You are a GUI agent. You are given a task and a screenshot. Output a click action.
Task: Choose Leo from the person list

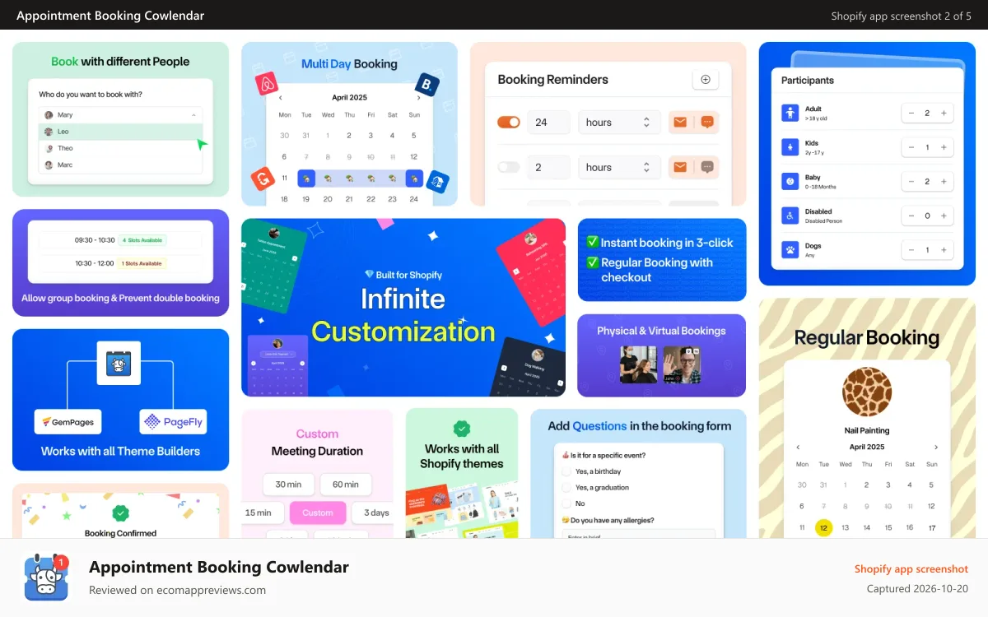120,132
